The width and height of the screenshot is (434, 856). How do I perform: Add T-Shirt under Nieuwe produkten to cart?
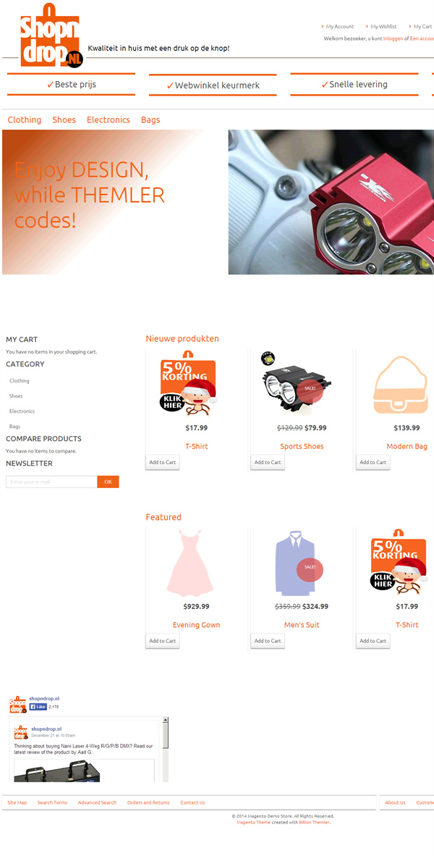point(163,462)
